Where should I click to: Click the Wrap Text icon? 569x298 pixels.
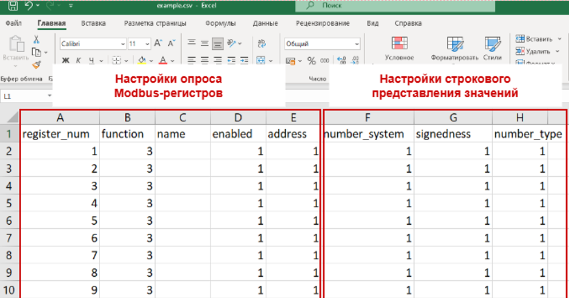(262, 43)
